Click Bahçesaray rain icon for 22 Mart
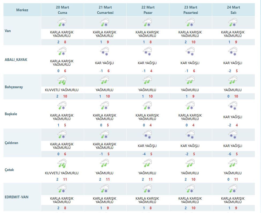The image size is (261, 213). coord(147,80)
